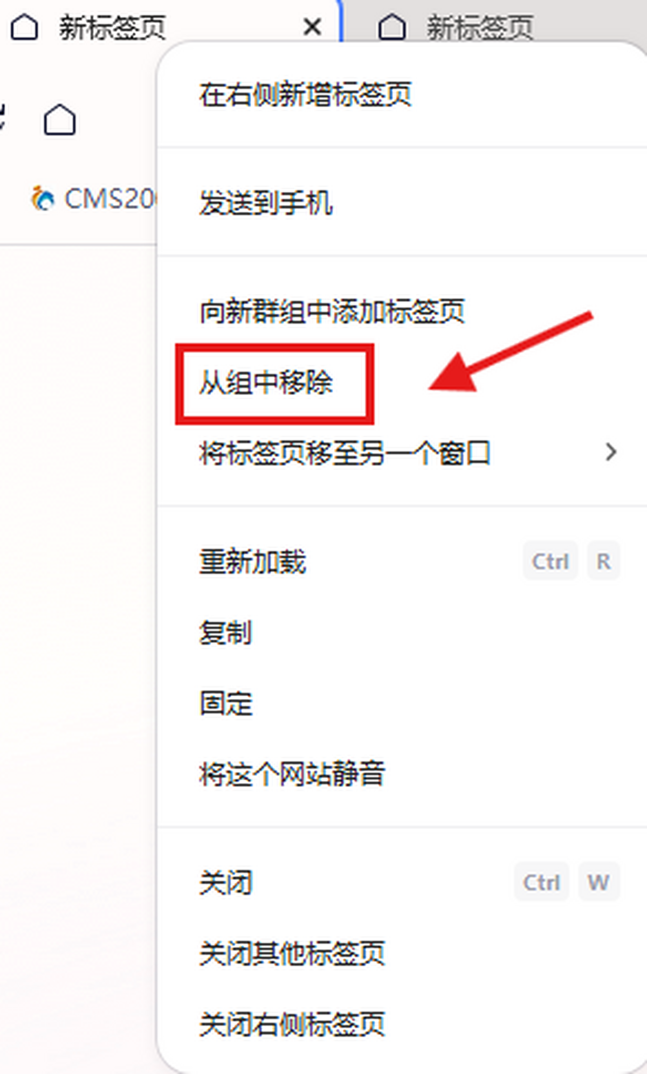Select 从组中移除 in context menu
Screen dimensions: 647x1074
coord(402,383)
